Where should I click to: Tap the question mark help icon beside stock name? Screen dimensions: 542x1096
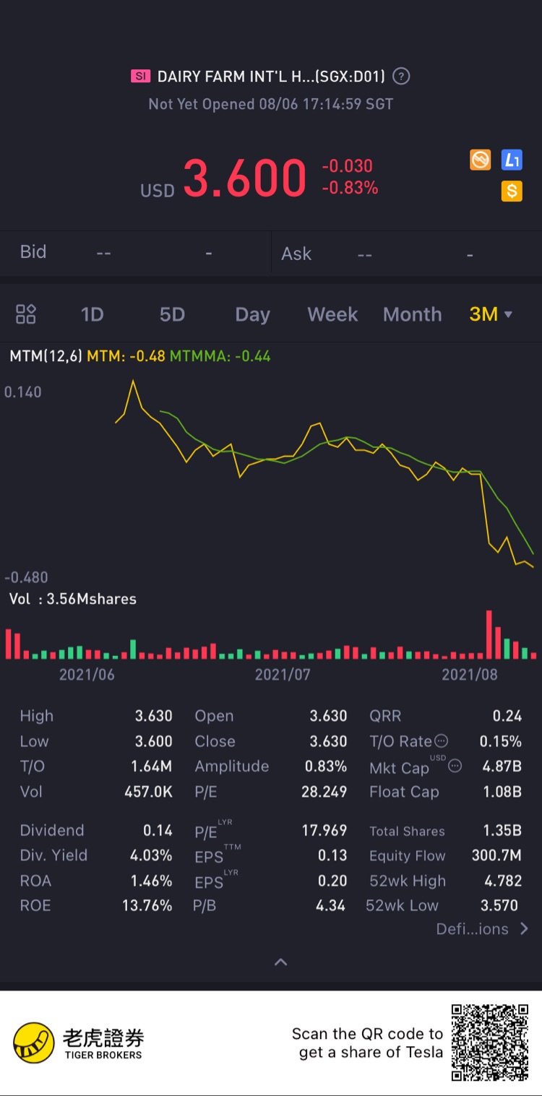[403, 76]
